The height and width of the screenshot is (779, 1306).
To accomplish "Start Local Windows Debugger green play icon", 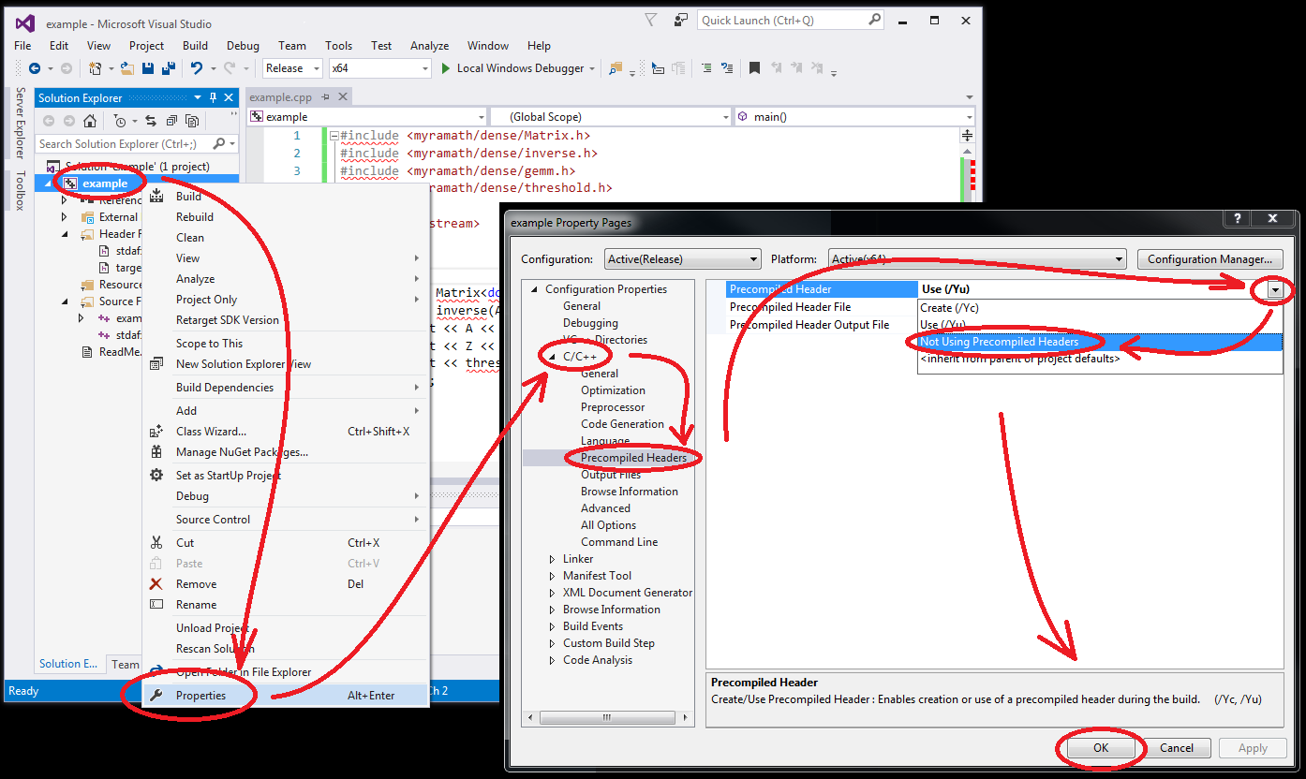I will click(x=446, y=68).
